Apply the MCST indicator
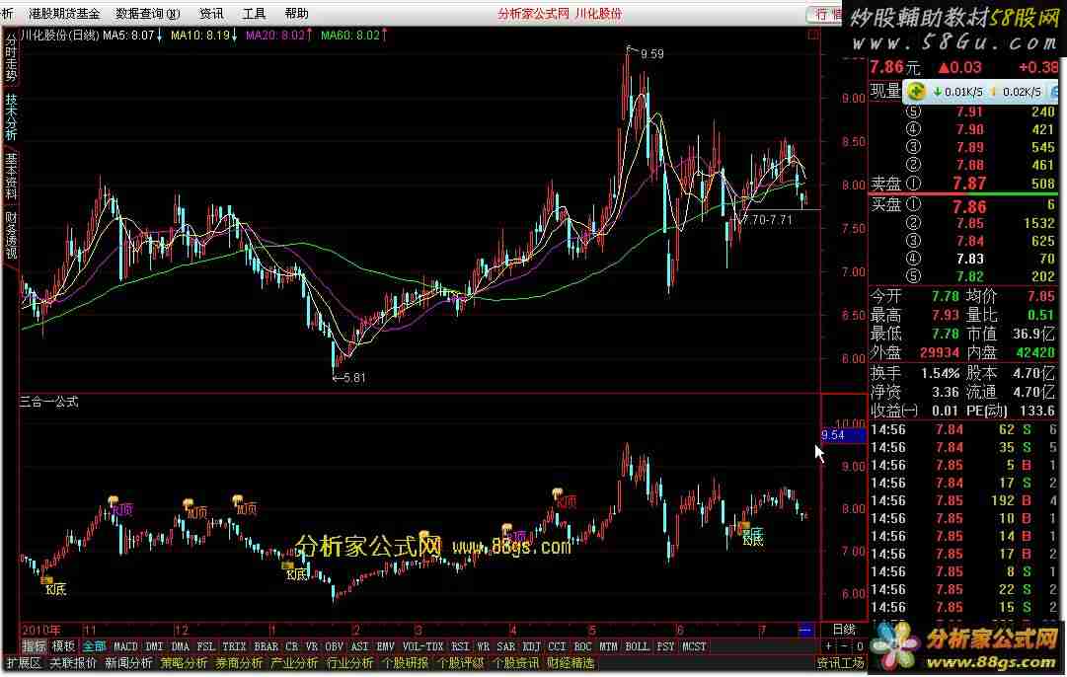This screenshot has width=1067, height=677. point(694,646)
